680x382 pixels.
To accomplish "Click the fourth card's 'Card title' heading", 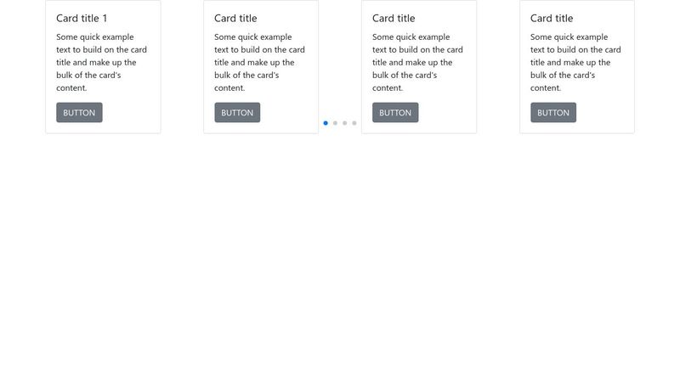I will [552, 18].
